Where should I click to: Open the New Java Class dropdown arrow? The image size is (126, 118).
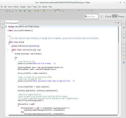40,11
